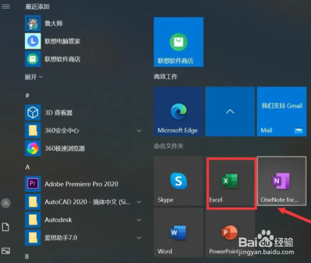Click the hamburger menu icon at top left
This screenshot has width=311, height=263.
pyautogui.click(x=6, y=6)
